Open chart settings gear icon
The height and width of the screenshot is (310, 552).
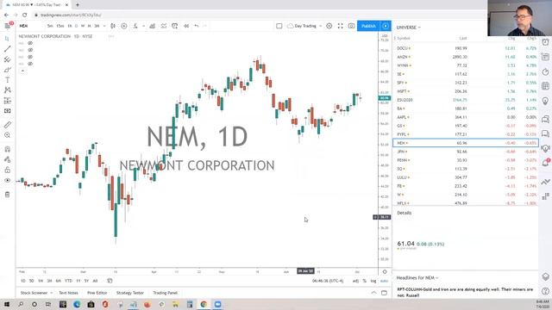coord(329,26)
